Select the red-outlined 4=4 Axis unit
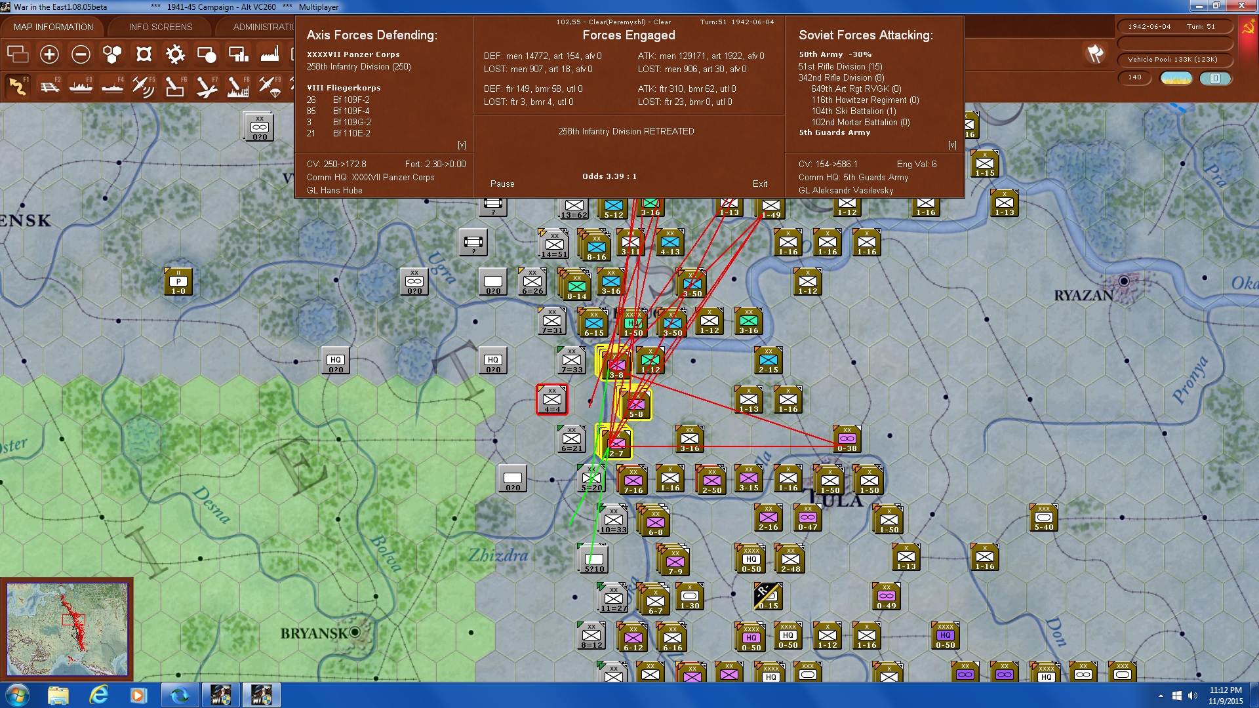Image resolution: width=1259 pixels, height=708 pixels. (552, 400)
